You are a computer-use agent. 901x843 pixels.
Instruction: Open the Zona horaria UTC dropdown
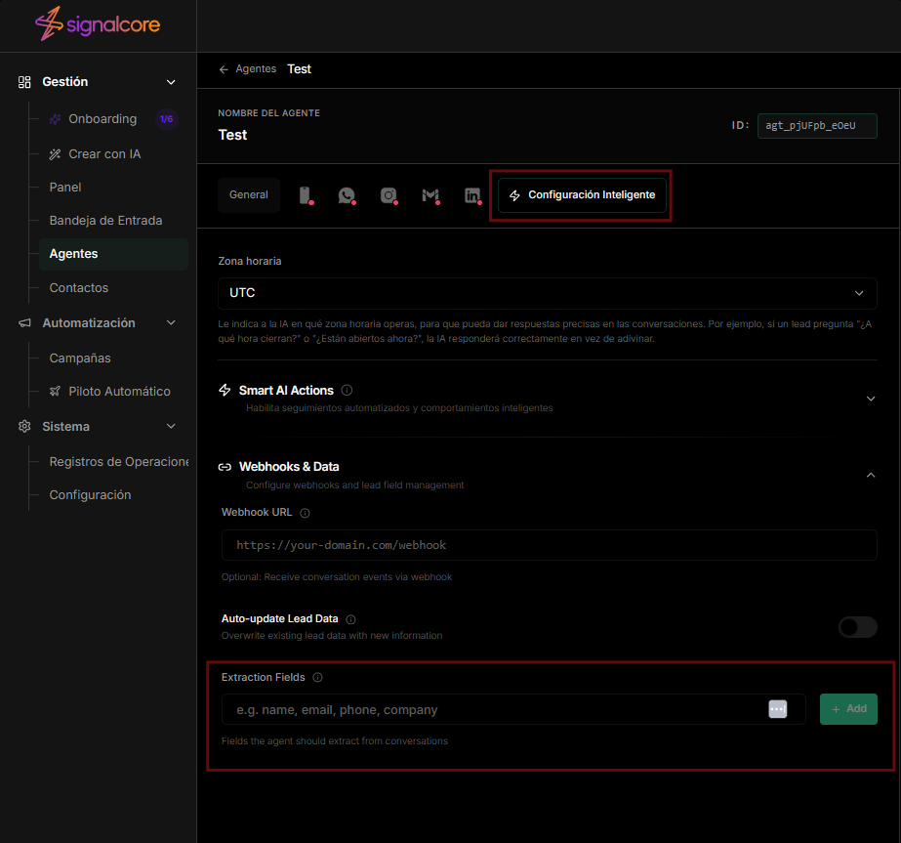[547, 293]
